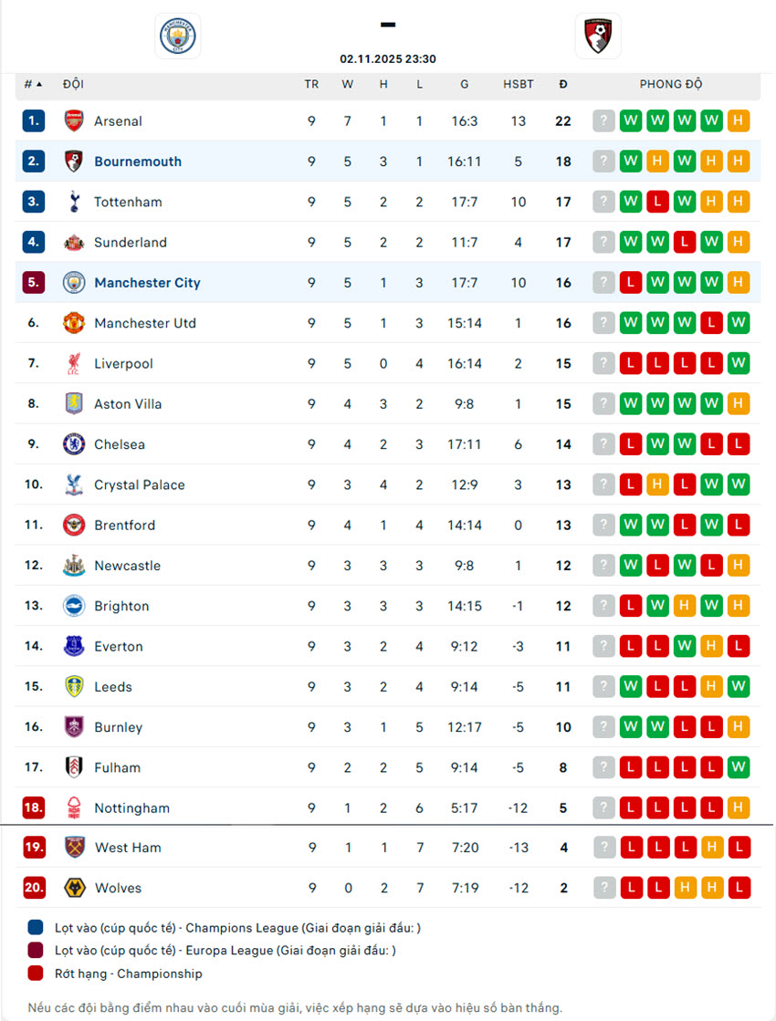Click the Bournemouth crest in the header
The height and width of the screenshot is (1021, 776).
click(x=599, y=36)
